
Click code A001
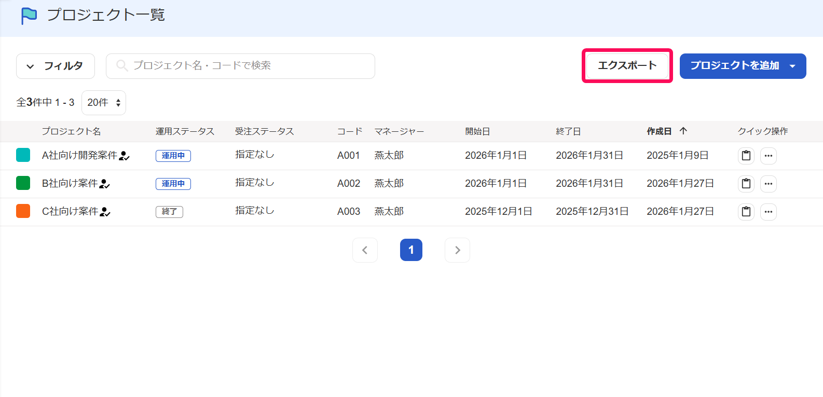tap(348, 156)
